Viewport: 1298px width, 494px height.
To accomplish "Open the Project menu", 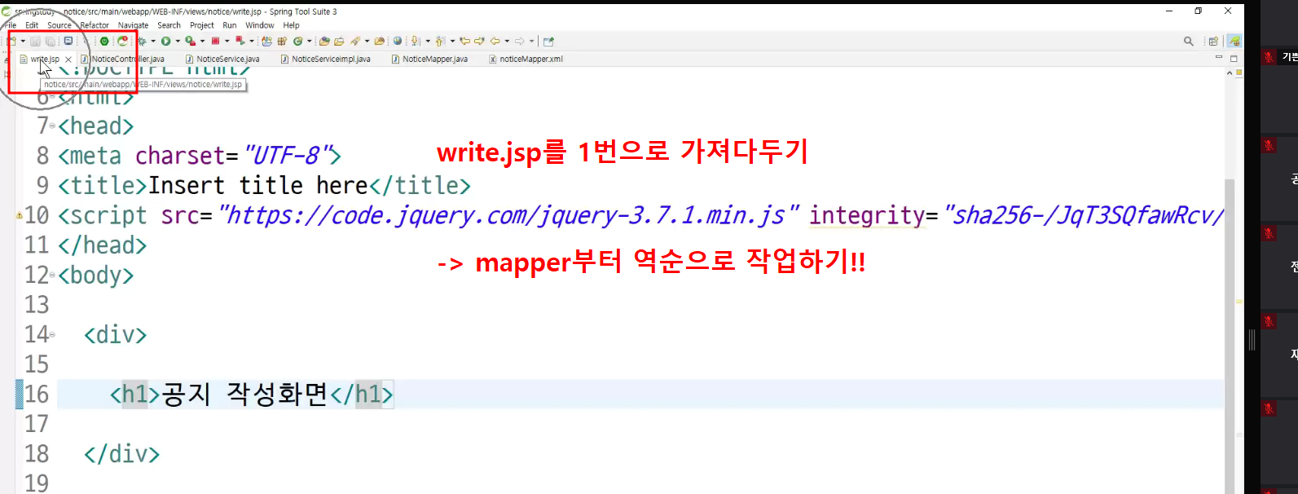I will tap(202, 25).
